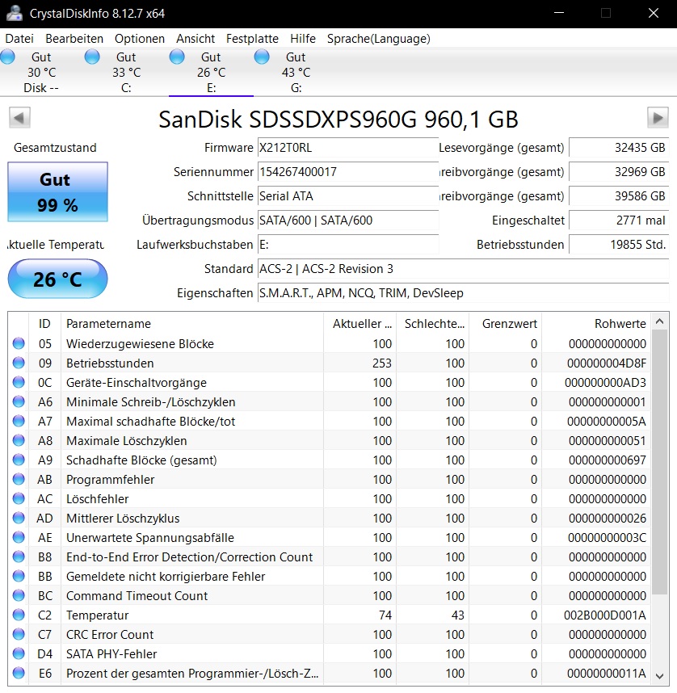
Task: Select the Unerwartete Spannungsabfälle row
Action: pos(330,537)
